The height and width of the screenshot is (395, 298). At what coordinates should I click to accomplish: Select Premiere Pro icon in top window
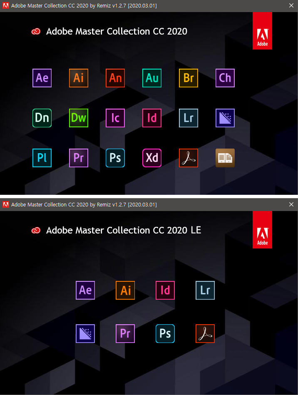tap(79, 158)
